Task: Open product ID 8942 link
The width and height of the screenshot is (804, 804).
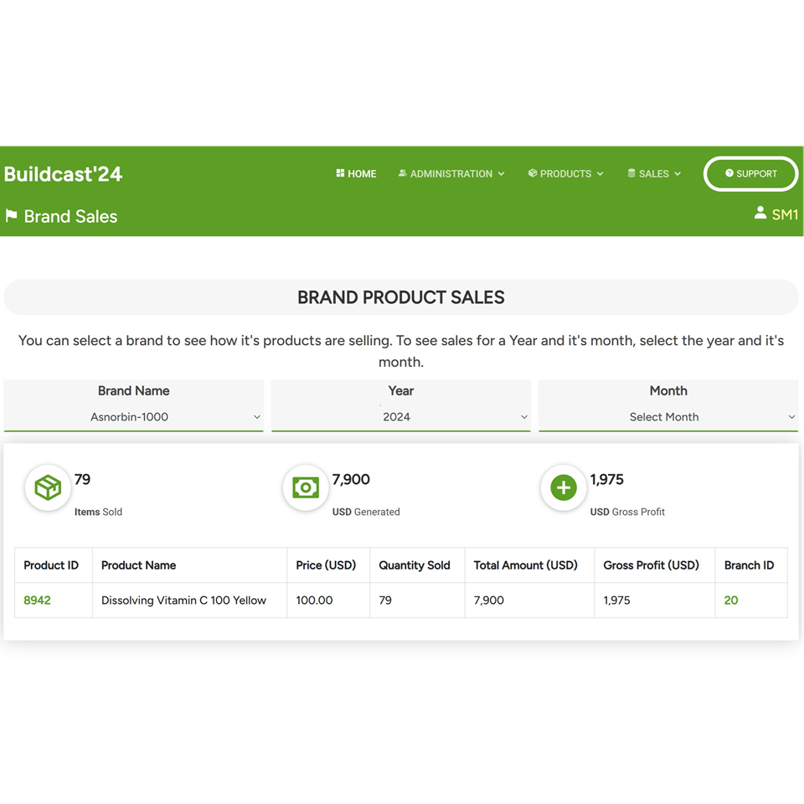Action: [38, 600]
